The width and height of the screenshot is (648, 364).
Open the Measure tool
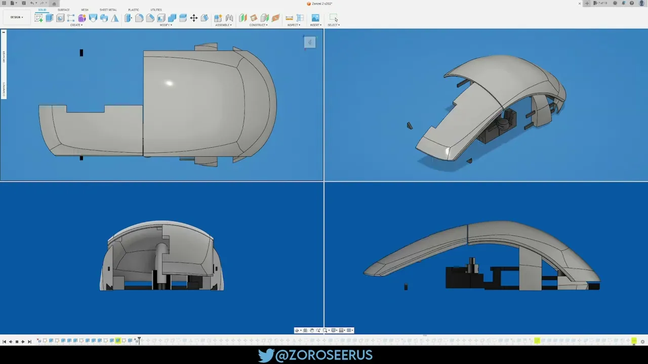click(x=289, y=18)
